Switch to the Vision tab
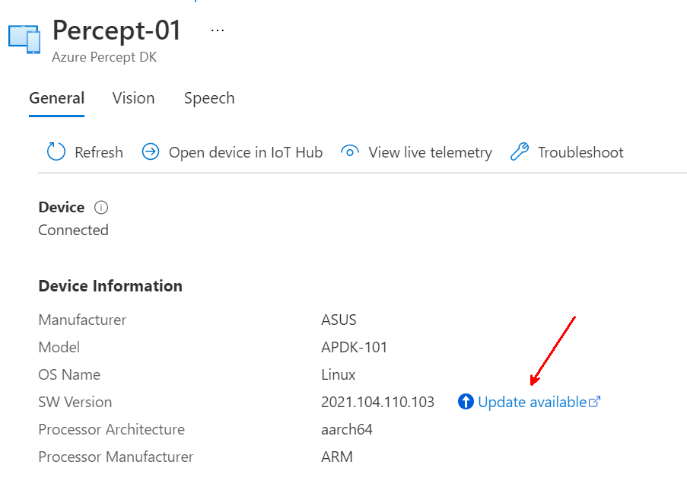 [134, 98]
